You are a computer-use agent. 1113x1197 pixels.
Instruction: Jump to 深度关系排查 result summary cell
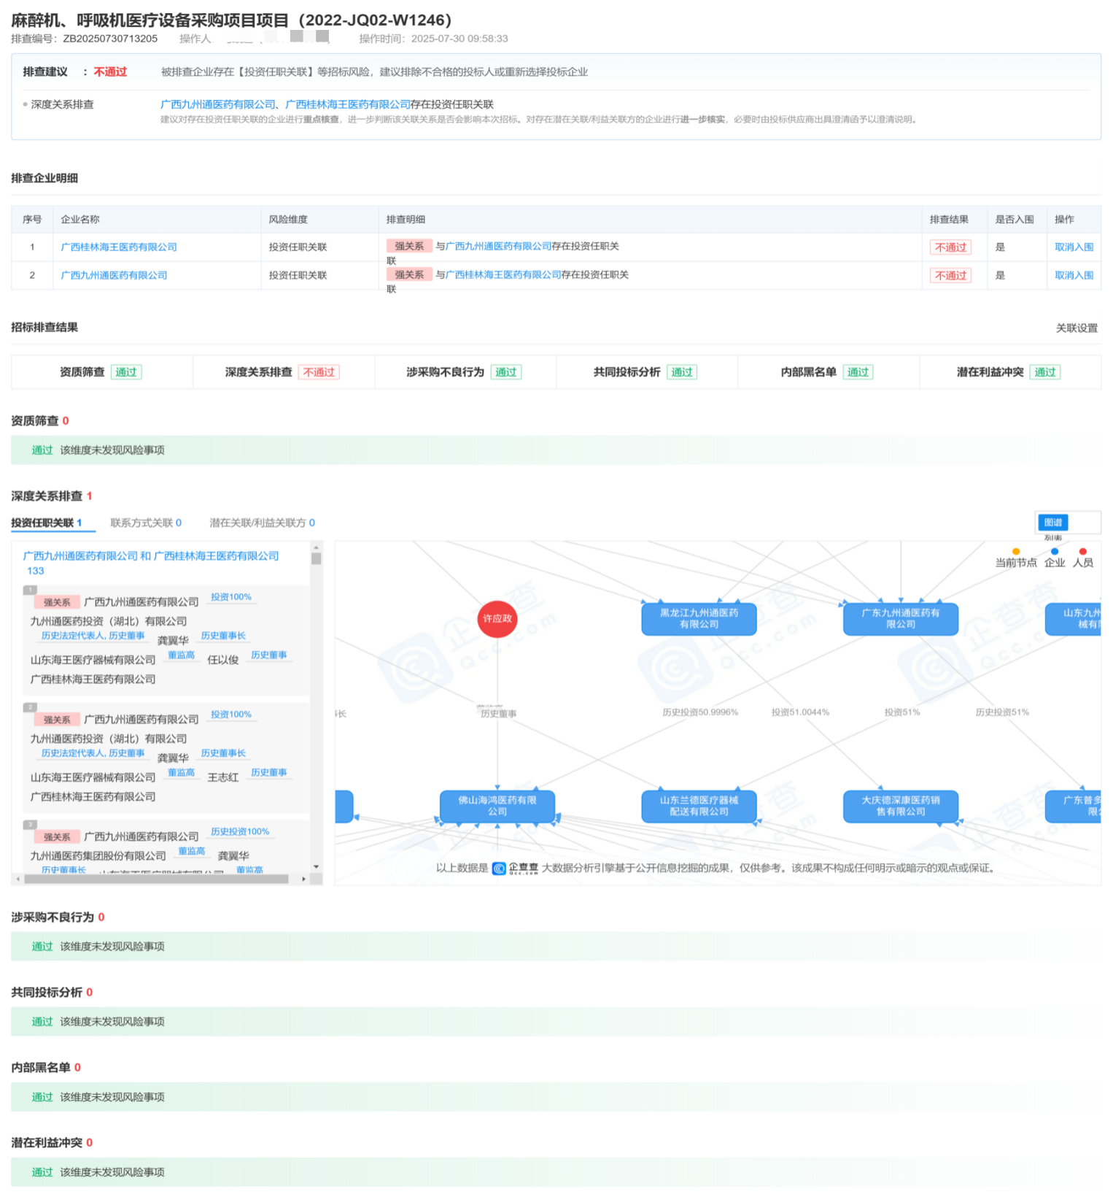283,372
